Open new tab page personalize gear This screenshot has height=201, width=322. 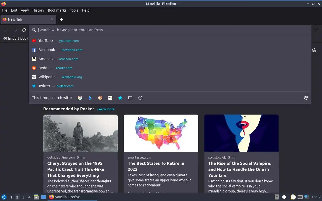314,50
